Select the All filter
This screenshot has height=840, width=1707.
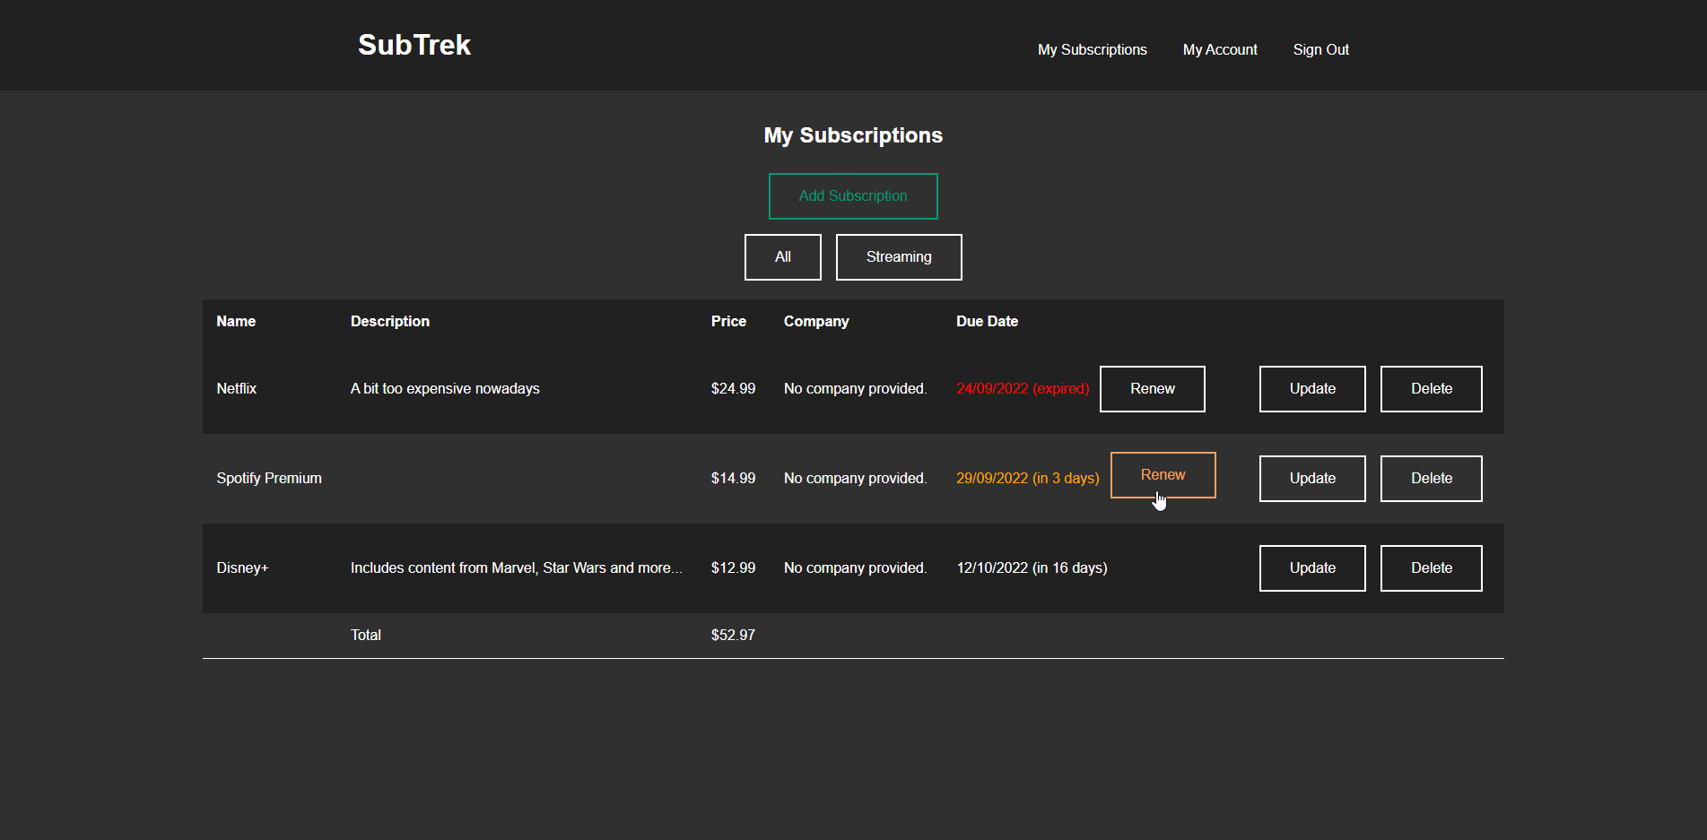782,256
